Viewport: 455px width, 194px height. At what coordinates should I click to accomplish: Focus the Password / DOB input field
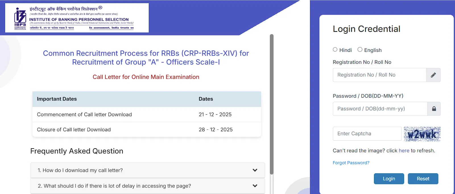click(x=380, y=109)
